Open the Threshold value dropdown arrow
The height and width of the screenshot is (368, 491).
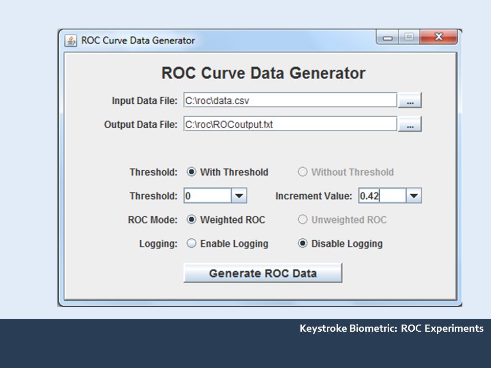click(x=239, y=196)
